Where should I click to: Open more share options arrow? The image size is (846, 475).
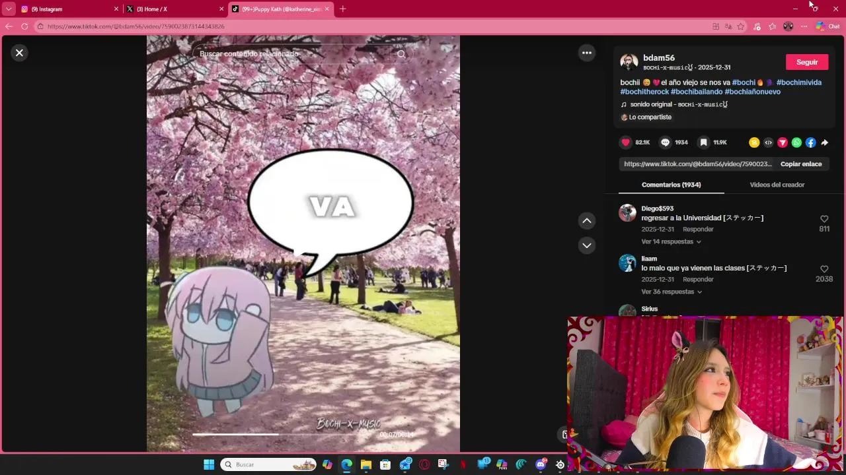click(824, 142)
